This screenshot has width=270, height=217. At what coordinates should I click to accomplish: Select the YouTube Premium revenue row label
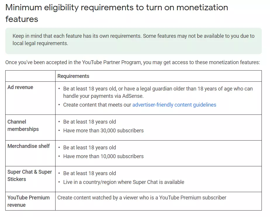pyautogui.click(x=29, y=201)
